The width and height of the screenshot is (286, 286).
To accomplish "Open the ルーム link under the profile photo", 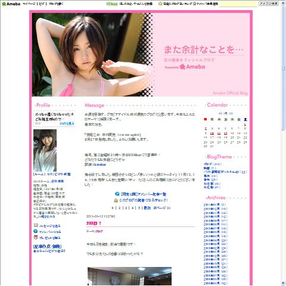I will pyautogui.click(x=39, y=174).
